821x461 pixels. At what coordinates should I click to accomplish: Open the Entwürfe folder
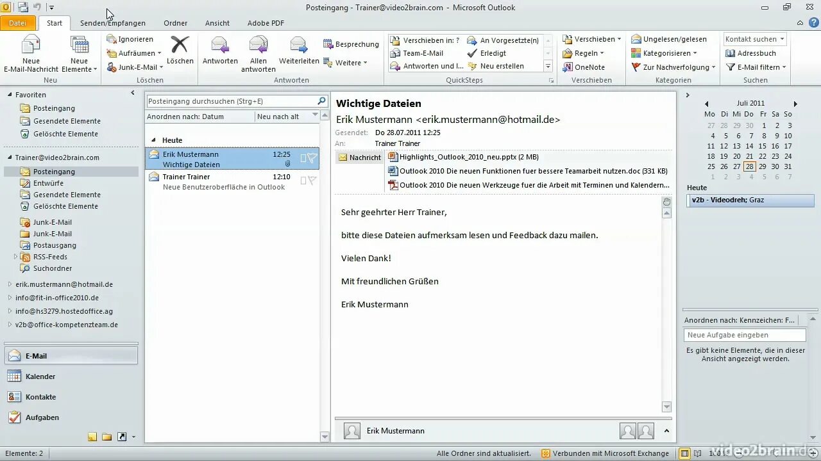(x=48, y=183)
